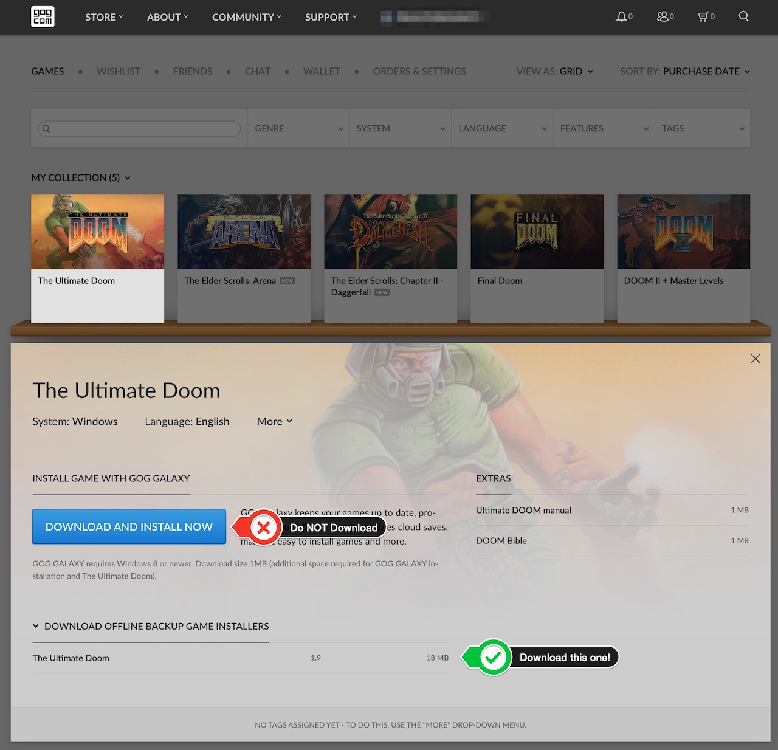The height and width of the screenshot is (750, 778).
Task: Open the blurred account username menu
Action: (434, 18)
